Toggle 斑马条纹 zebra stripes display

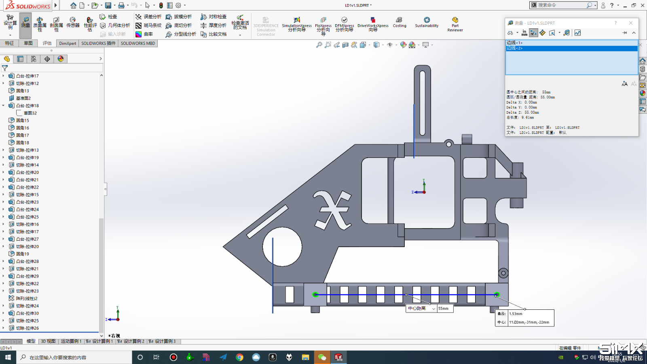click(x=148, y=25)
